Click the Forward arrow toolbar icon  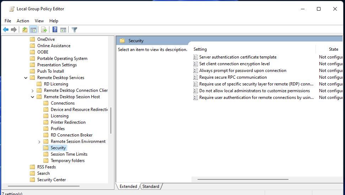click(14, 29)
